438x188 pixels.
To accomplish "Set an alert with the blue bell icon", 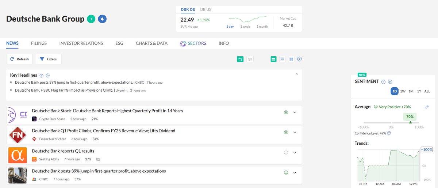I will pyautogui.click(x=102, y=19).
